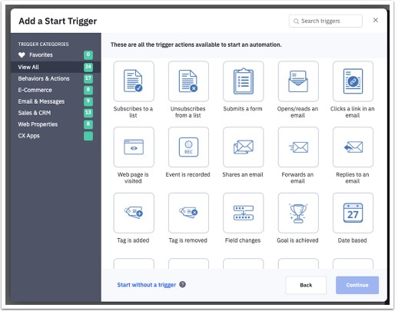Select the Opens/reads an email envelope icon
The height and width of the screenshot is (311, 395).
coord(298,81)
